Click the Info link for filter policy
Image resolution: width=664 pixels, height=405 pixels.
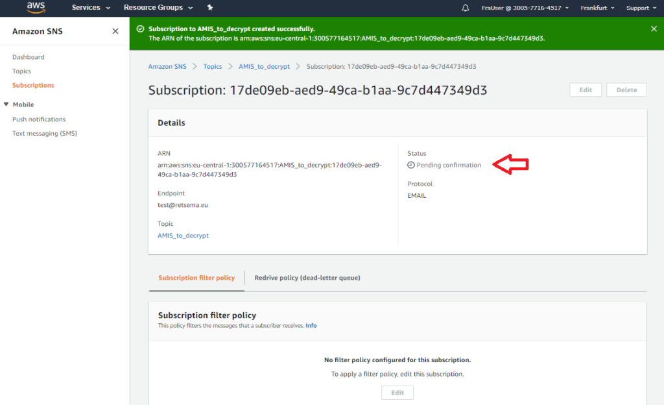tap(311, 326)
